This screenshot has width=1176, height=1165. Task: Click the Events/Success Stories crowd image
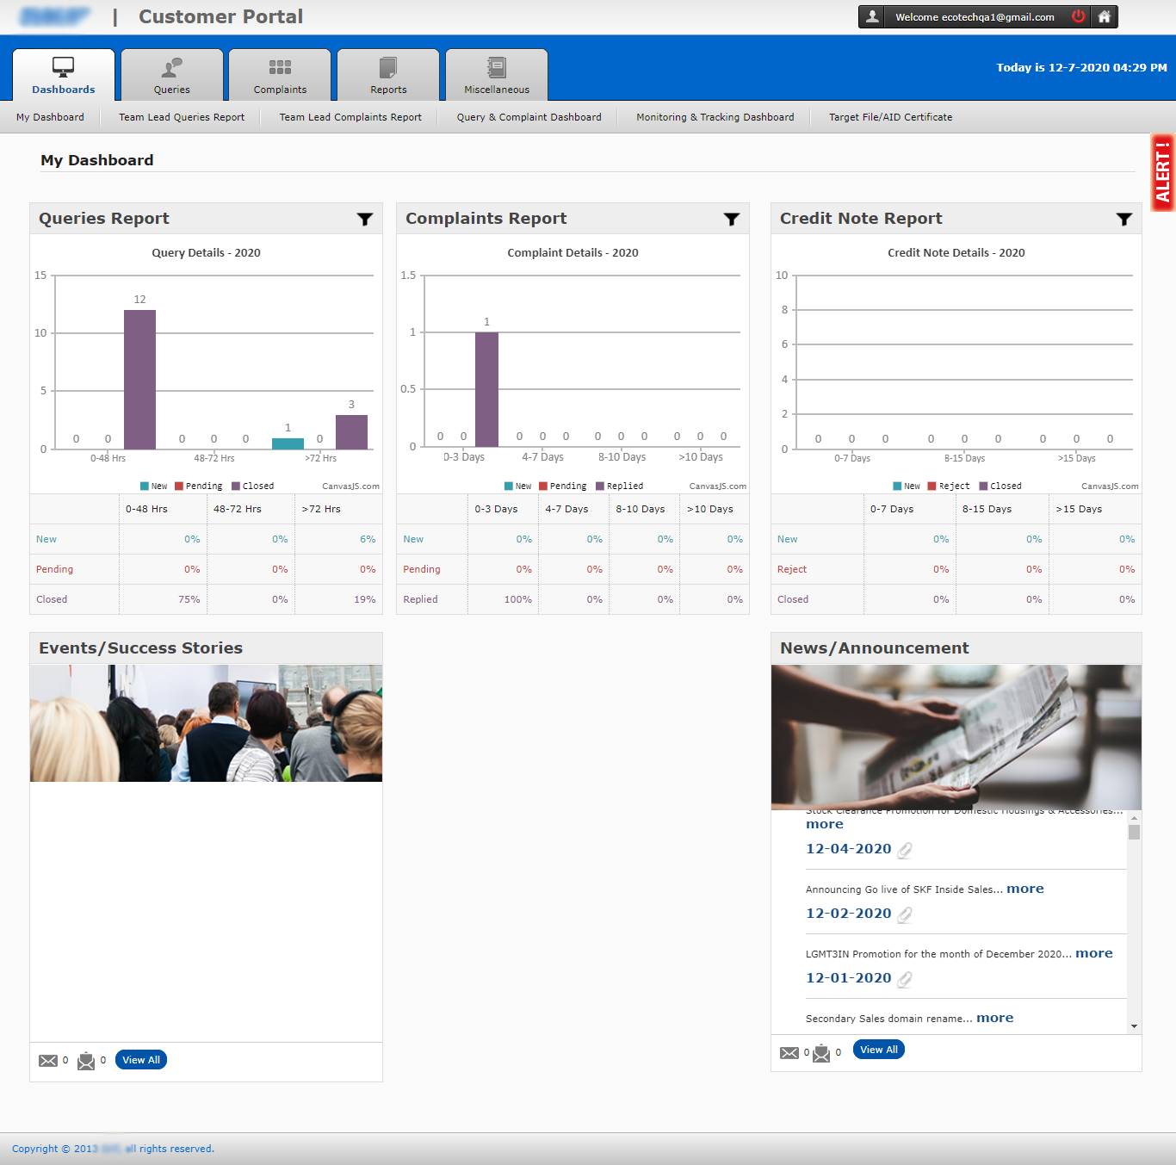(x=206, y=723)
